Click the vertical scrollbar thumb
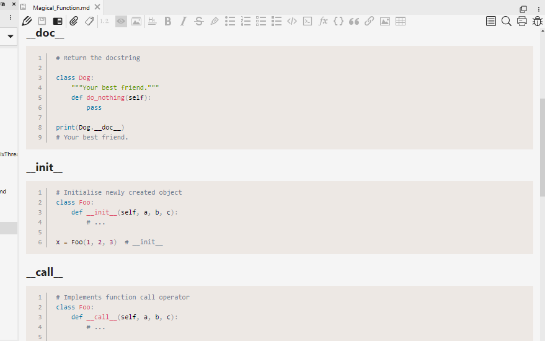Image resolution: width=545 pixels, height=341 pixels. pos(543,148)
